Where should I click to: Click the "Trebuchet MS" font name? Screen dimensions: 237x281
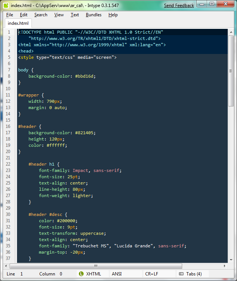point(91,246)
